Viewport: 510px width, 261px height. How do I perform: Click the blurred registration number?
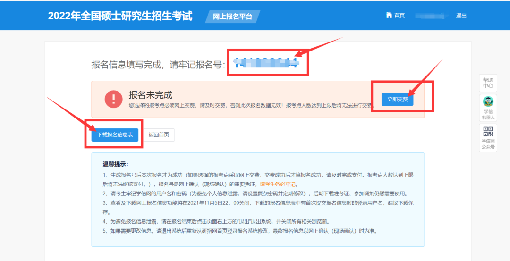pyautogui.click(x=266, y=62)
